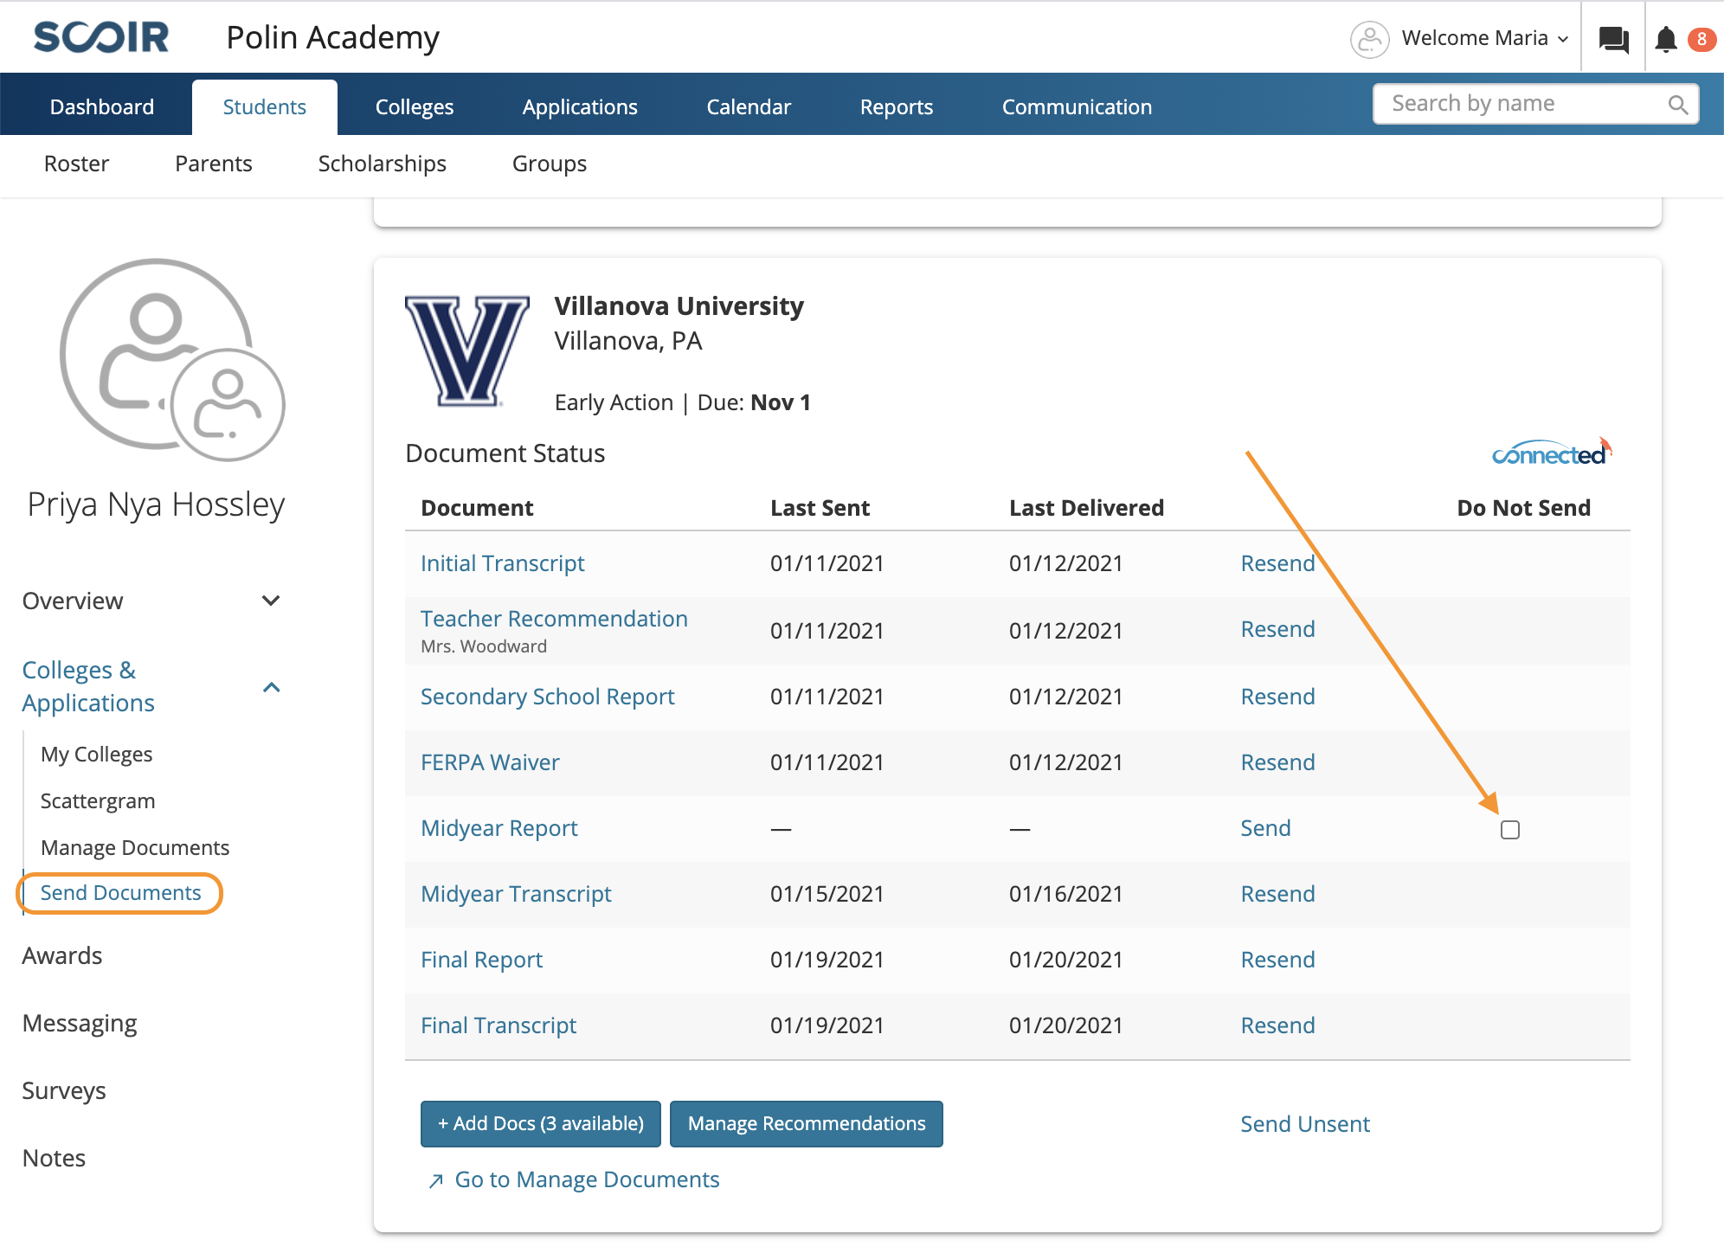Follow the Go to Manage Documents link
The image size is (1724, 1253).
(588, 1179)
